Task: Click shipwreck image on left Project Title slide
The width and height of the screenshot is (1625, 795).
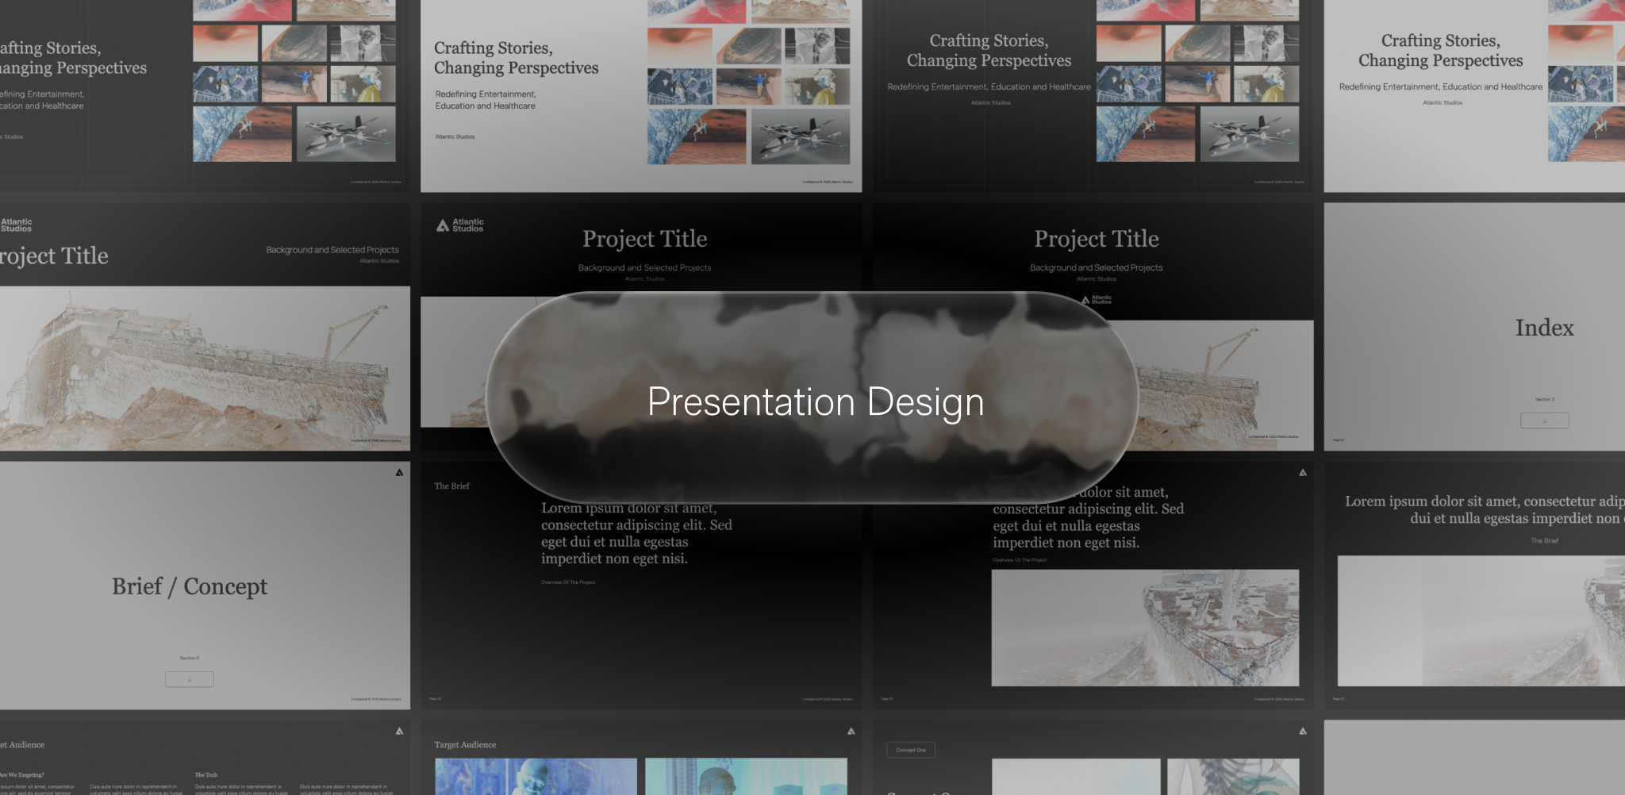Action: (205, 368)
